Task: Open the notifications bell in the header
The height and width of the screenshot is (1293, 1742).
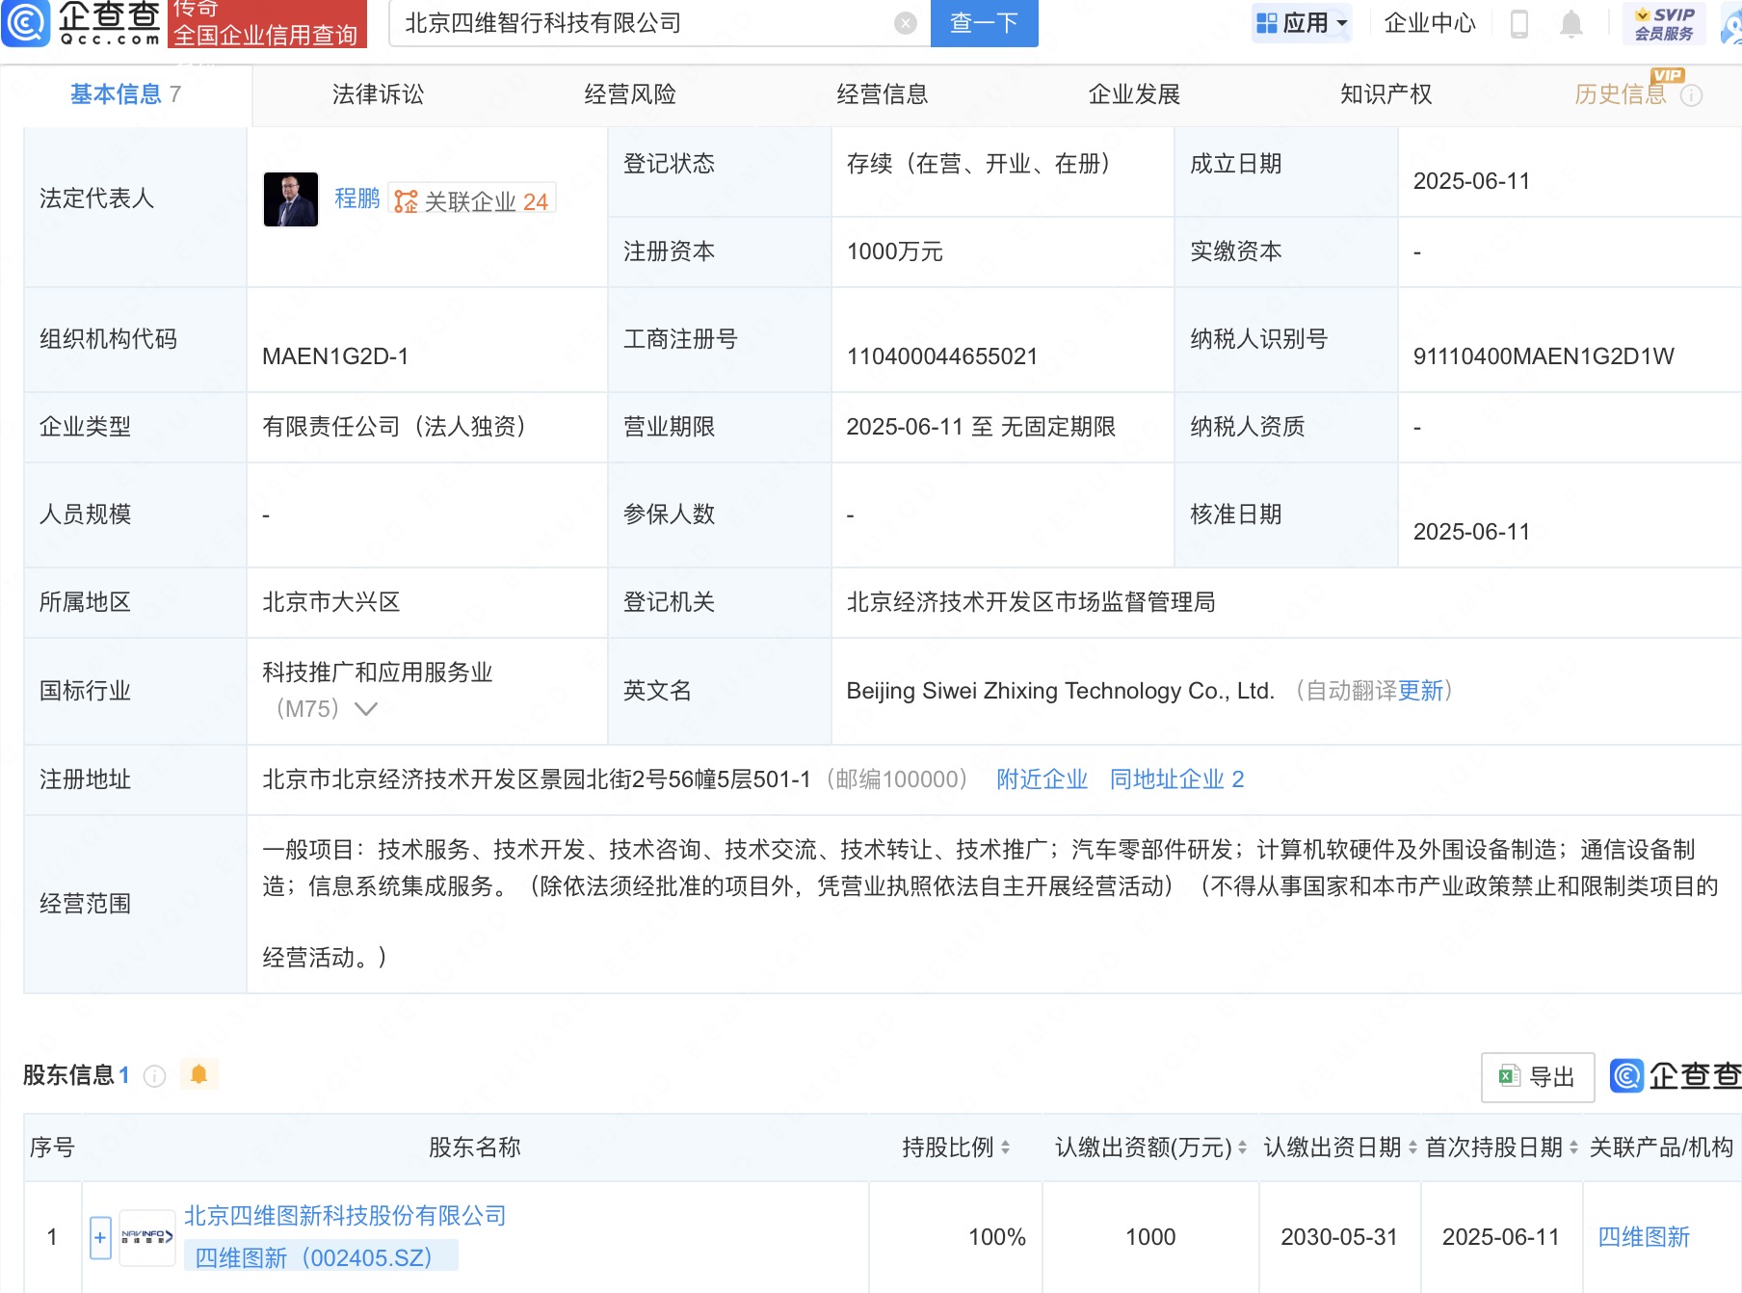Action: pos(1571,23)
